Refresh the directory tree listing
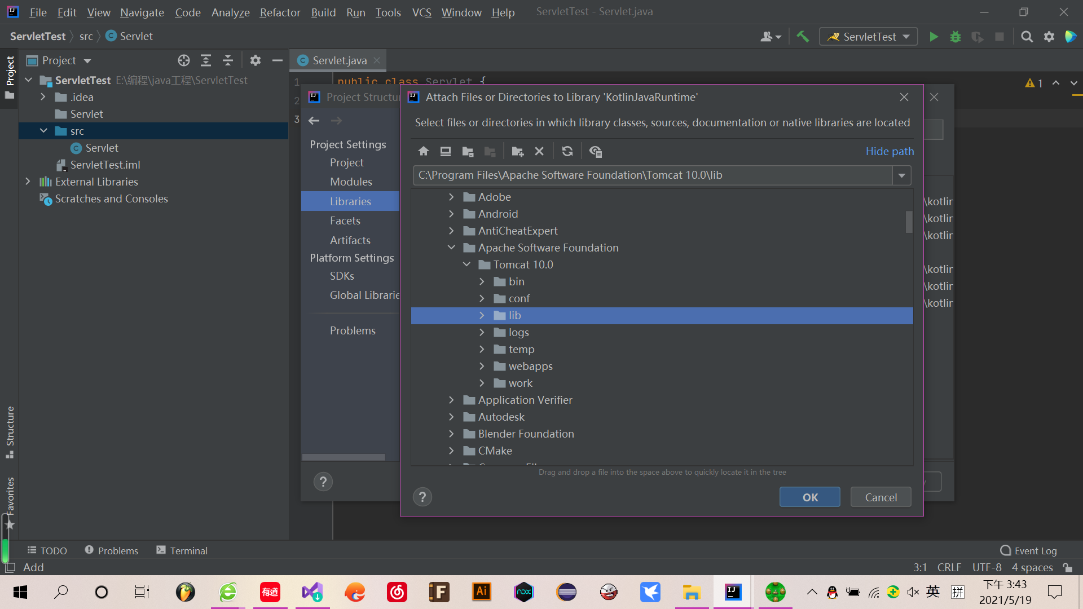 coord(567,151)
